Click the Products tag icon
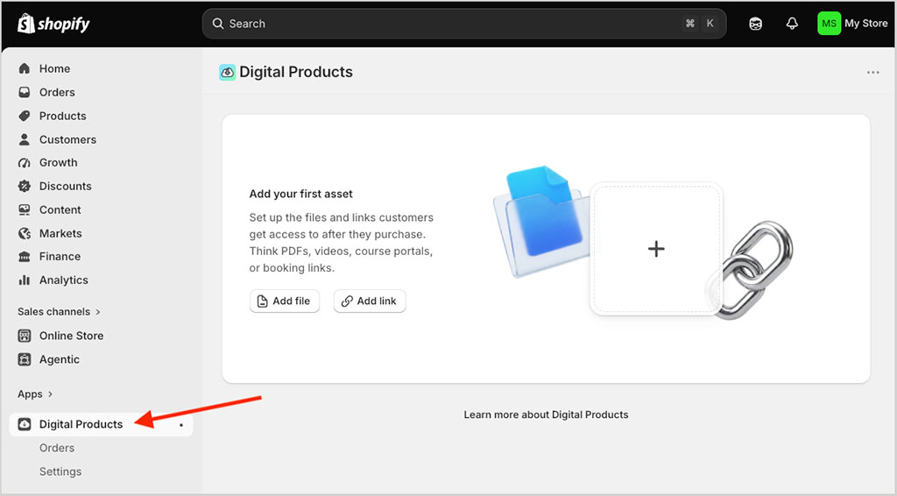This screenshot has width=897, height=496. click(x=24, y=116)
